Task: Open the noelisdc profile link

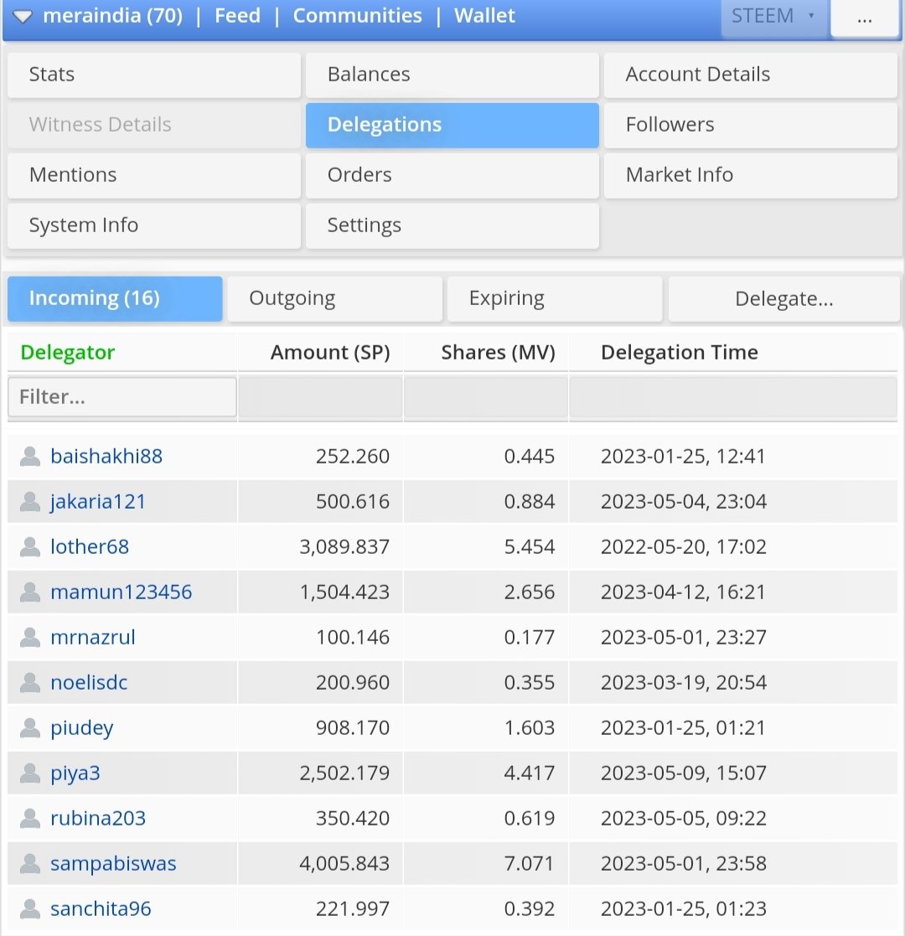Action: pos(88,682)
